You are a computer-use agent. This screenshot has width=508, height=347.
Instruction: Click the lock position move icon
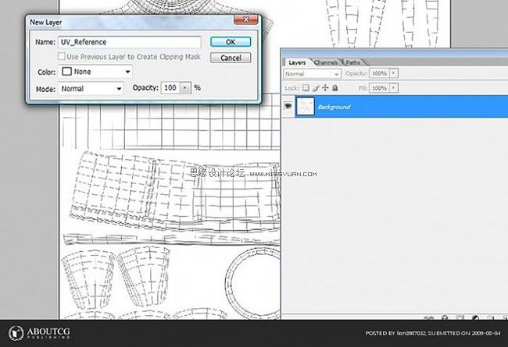click(324, 89)
